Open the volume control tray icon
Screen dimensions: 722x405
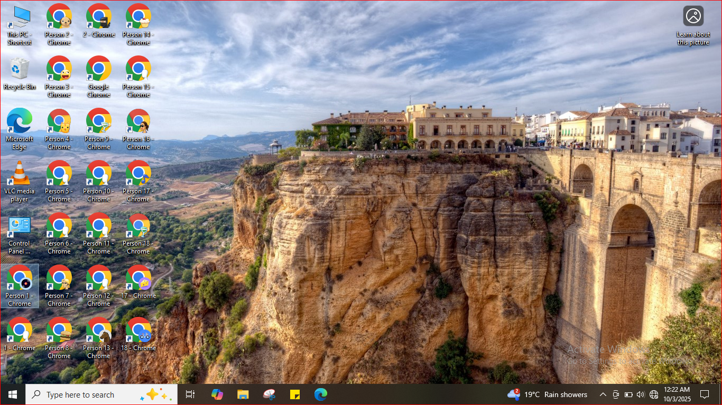tap(641, 394)
